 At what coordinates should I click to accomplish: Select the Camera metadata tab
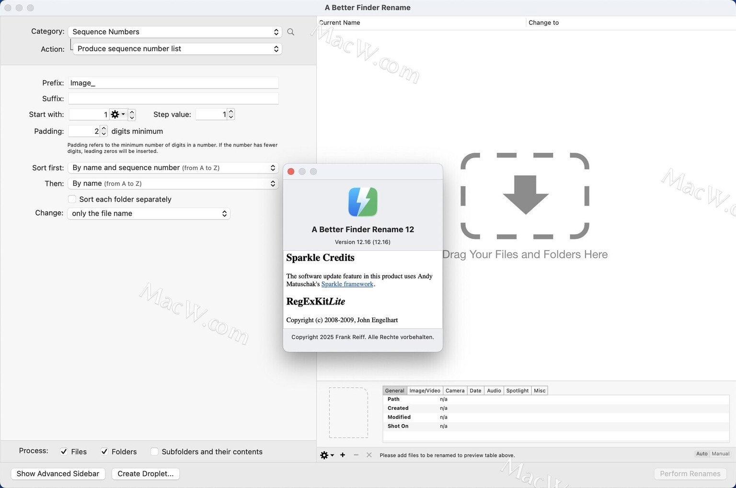[455, 391]
